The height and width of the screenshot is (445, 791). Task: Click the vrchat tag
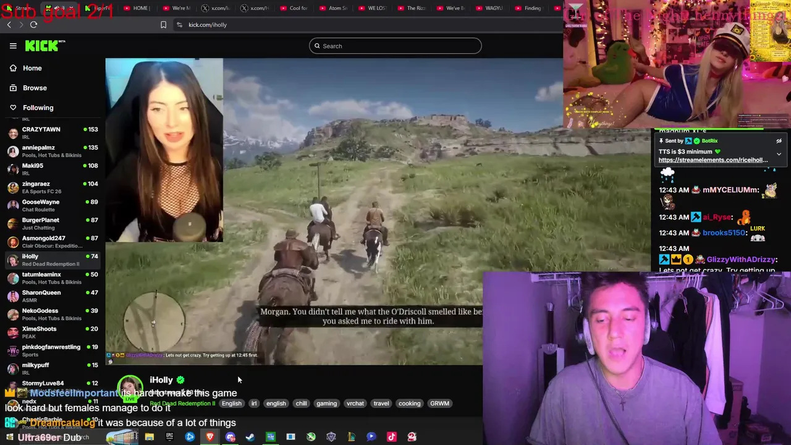point(355,404)
